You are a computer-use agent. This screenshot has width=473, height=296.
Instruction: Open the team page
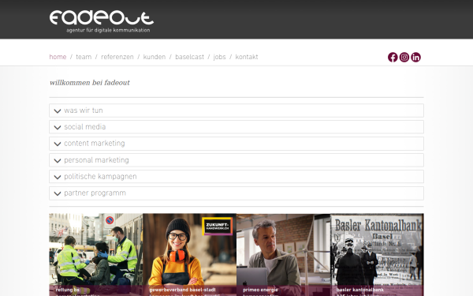click(84, 57)
